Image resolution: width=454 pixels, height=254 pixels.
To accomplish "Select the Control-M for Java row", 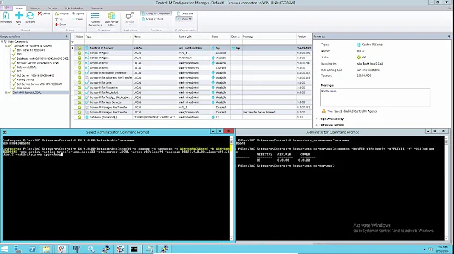I will tap(191, 82).
